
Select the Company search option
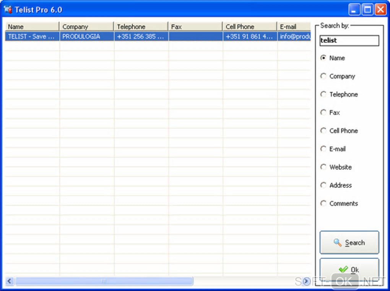pyautogui.click(x=323, y=76)
